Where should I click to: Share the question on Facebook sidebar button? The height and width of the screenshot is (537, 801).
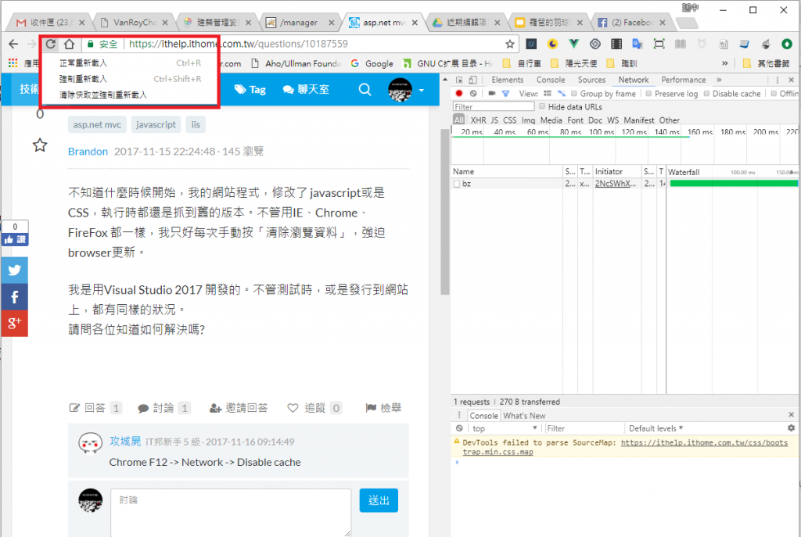coord(14,297)
